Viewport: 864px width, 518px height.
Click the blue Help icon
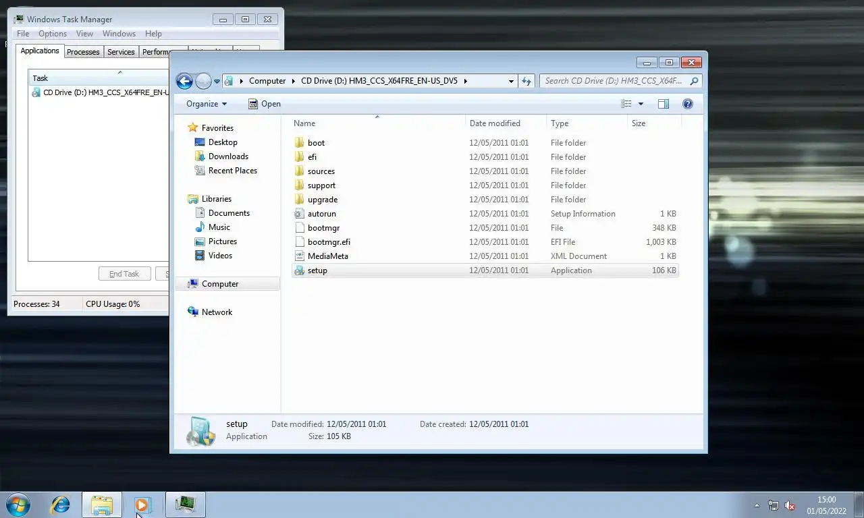point(688,104)
